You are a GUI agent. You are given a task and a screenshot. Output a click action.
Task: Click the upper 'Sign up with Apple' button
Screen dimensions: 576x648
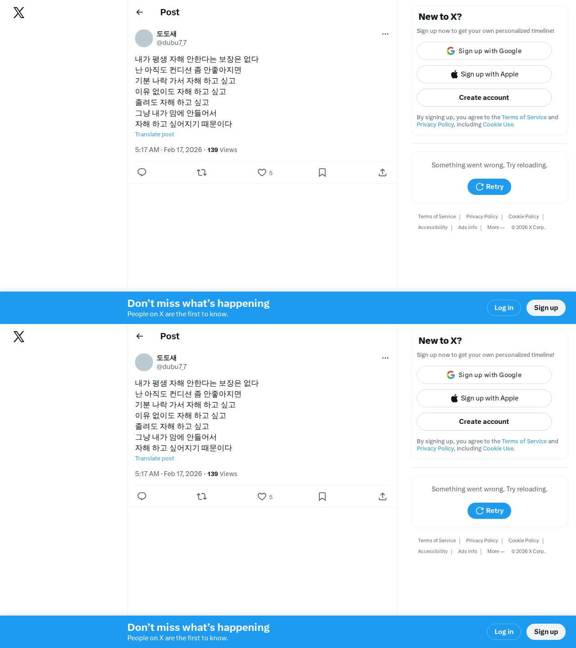[484, 74]
